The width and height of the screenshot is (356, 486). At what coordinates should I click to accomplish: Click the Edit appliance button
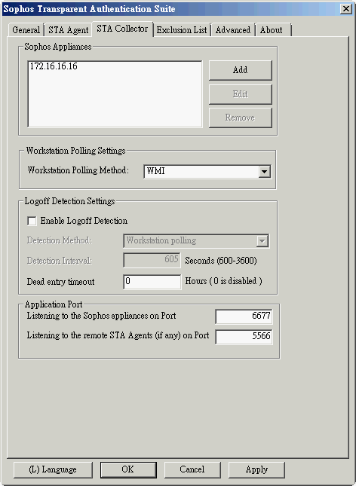click(241, 94)
